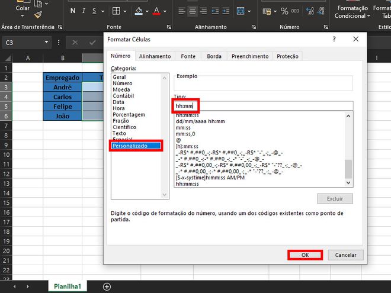Increase decimal places

[x=310, y=11]
